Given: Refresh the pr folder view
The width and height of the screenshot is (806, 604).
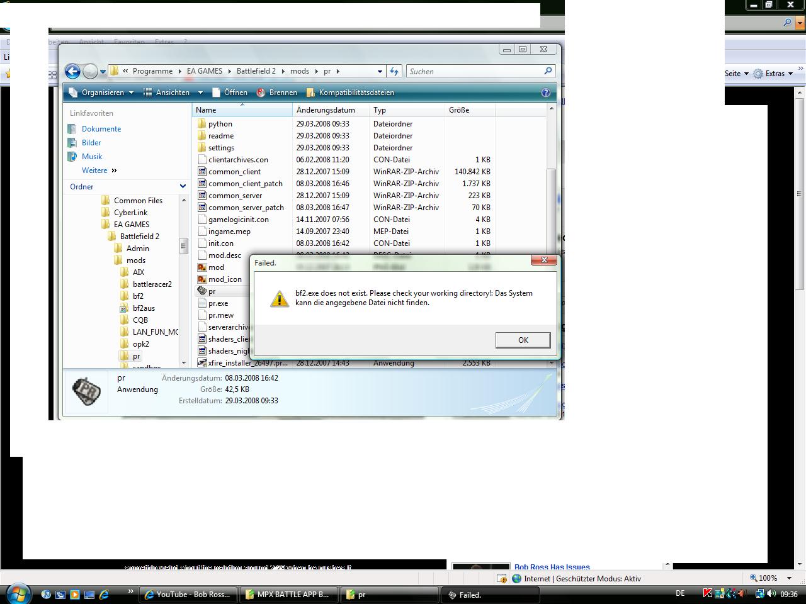Looking at the screenshot, I should point(394,71).
